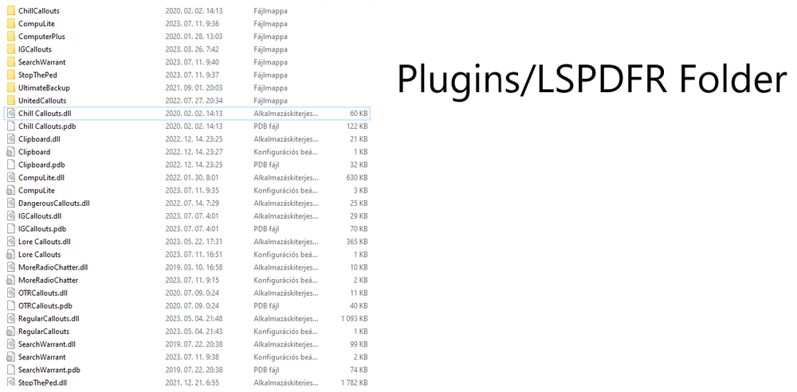This screenshot has width=797, height=392.
Task: Select the Clipboard.dll file icon
Action: (x=10, y=139)
